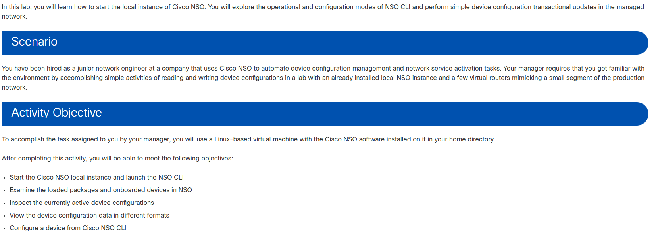This screenshot has width=656, height=235.
Task: Click the line 'After completing this activity'
Action: click(117, 158)
